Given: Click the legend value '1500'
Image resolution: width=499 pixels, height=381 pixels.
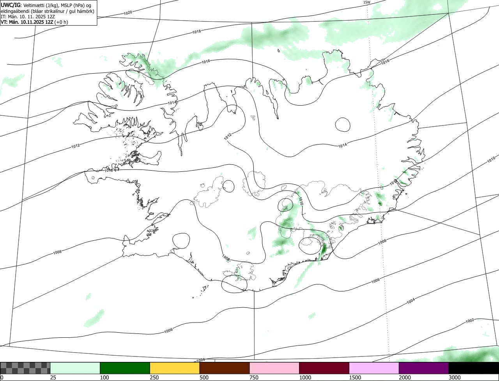Looking at the screenshot, I should [x=354, y=377].
